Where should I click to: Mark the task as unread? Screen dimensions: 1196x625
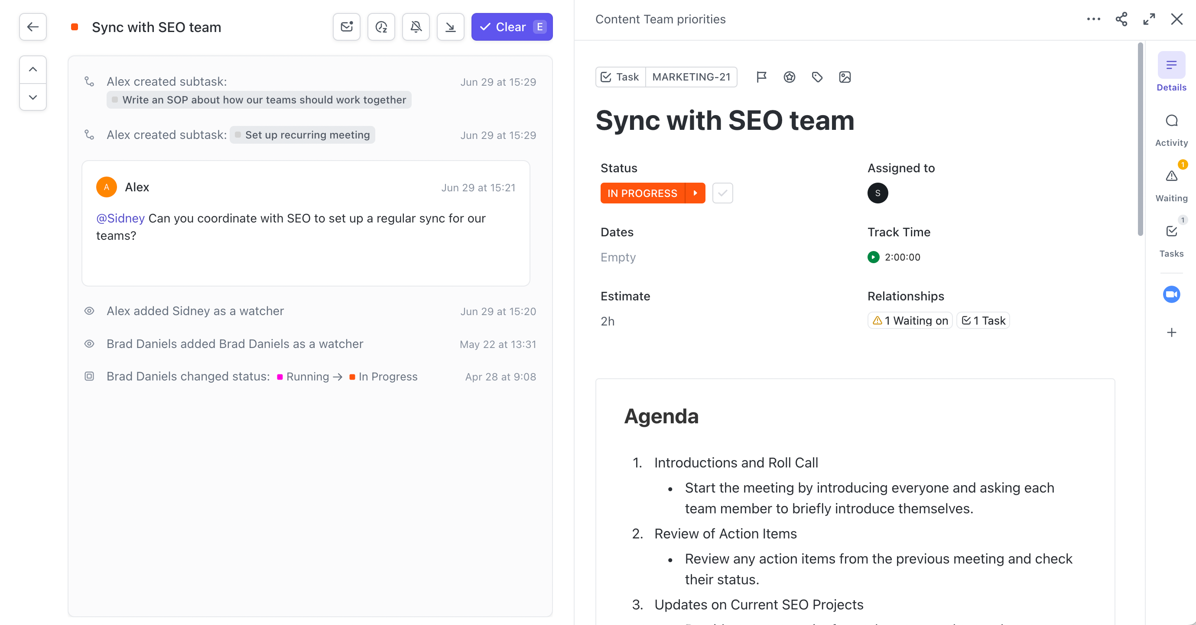pos(346,27)
